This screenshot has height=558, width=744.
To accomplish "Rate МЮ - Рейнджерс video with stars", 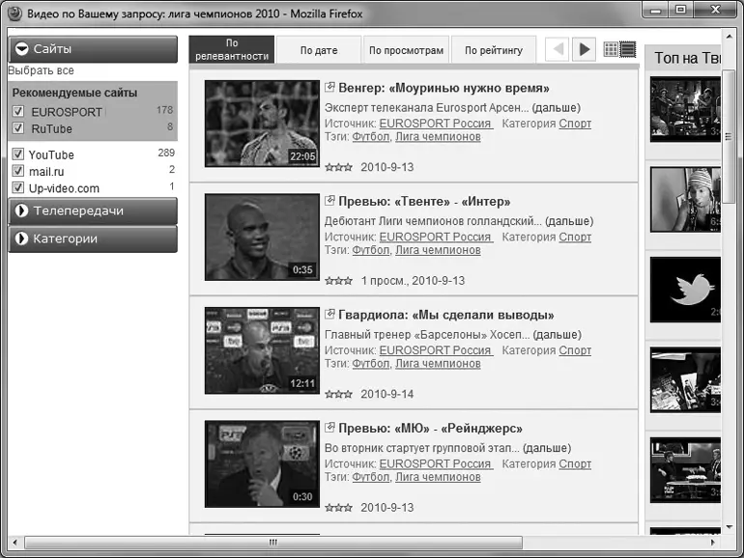I will tap(339, 507).
